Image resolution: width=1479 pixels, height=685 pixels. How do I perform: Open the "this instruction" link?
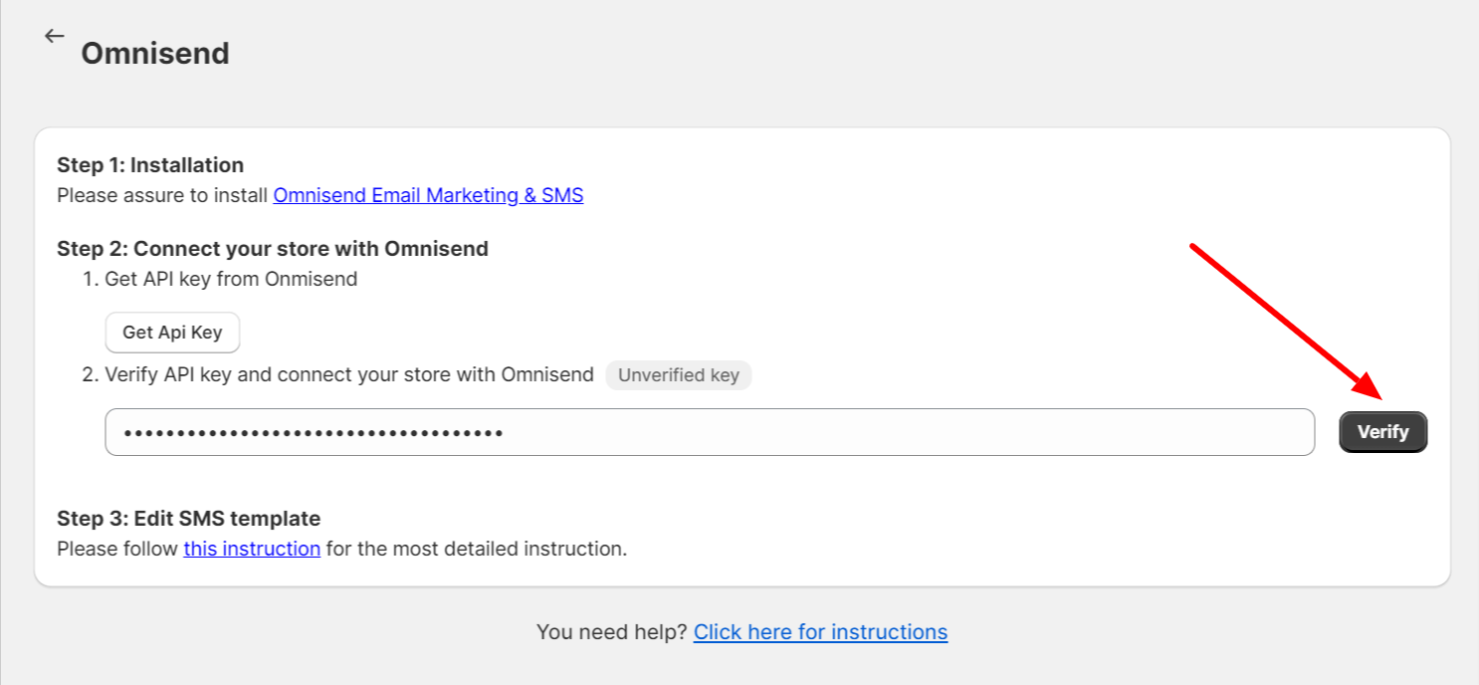click(x=252, y=549)
